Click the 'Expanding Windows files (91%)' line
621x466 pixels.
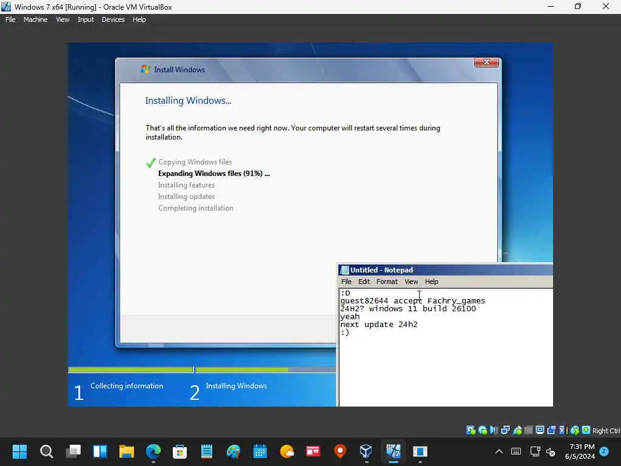(214, 174)
